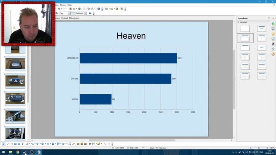Open the sidebar Slide Transition tab icon
Viewport: 276px width, 155px height.
click(273, 39)
